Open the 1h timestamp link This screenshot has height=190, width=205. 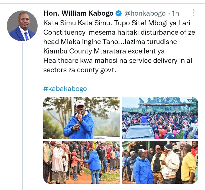tap(175, 13)
